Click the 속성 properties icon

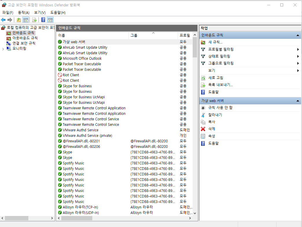[203, 136]
